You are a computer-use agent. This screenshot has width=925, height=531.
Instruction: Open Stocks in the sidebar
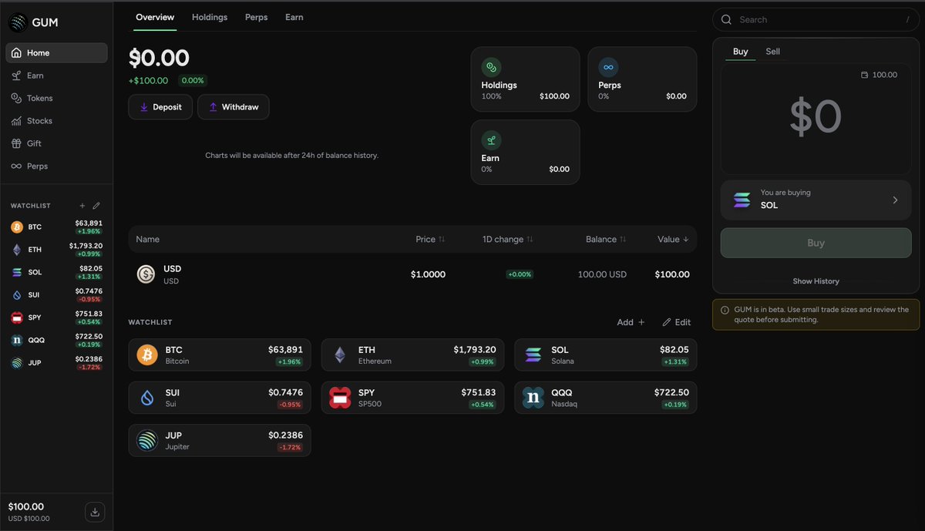pos(56,121)
